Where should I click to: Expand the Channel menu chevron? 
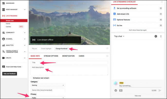tap(25, 39)
